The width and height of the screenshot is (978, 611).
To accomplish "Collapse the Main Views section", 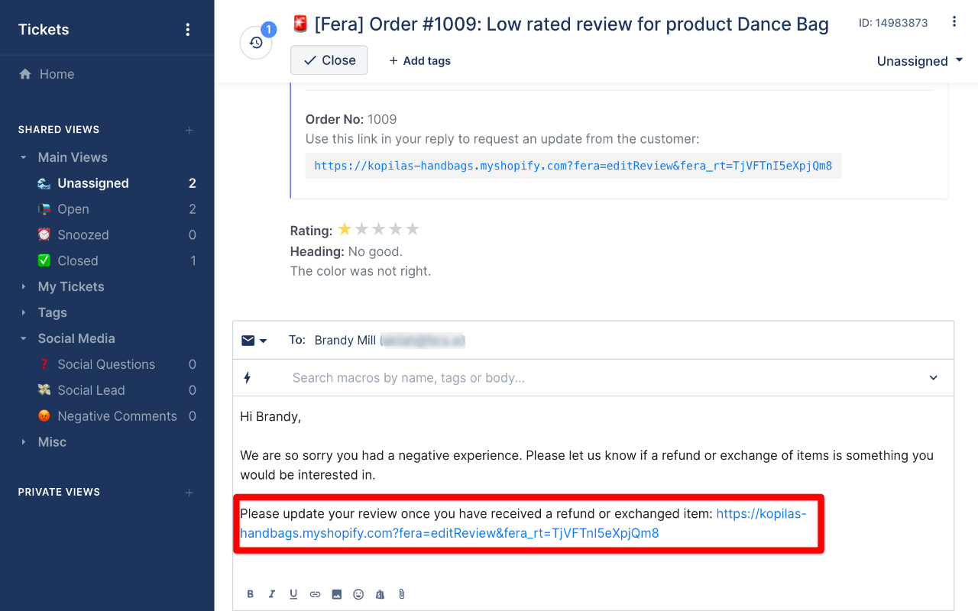I will [x=23, y=157].
